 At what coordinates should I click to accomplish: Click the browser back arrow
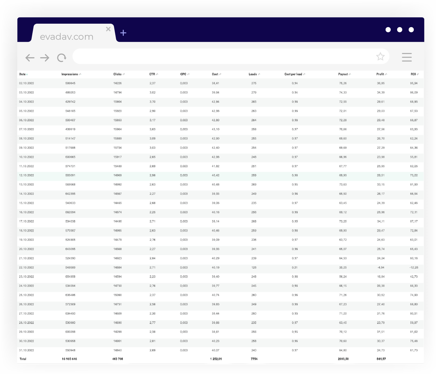click(x=30, y=58)
